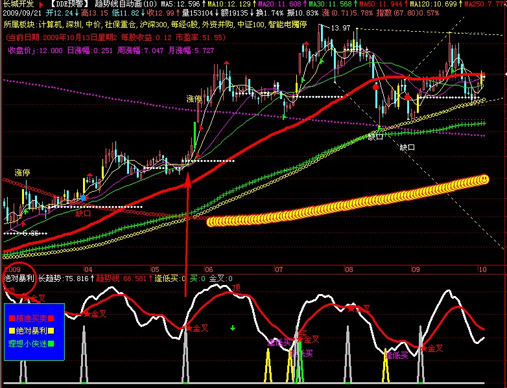The height and width of the screenshot is (388, 507).
Task: Click green square beside 理想小侠迷
Action: (51, 343)
